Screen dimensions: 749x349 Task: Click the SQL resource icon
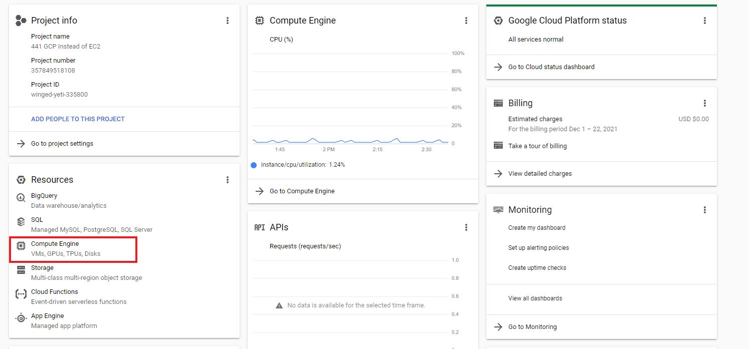pyautogui.click(x=21, y=221)
